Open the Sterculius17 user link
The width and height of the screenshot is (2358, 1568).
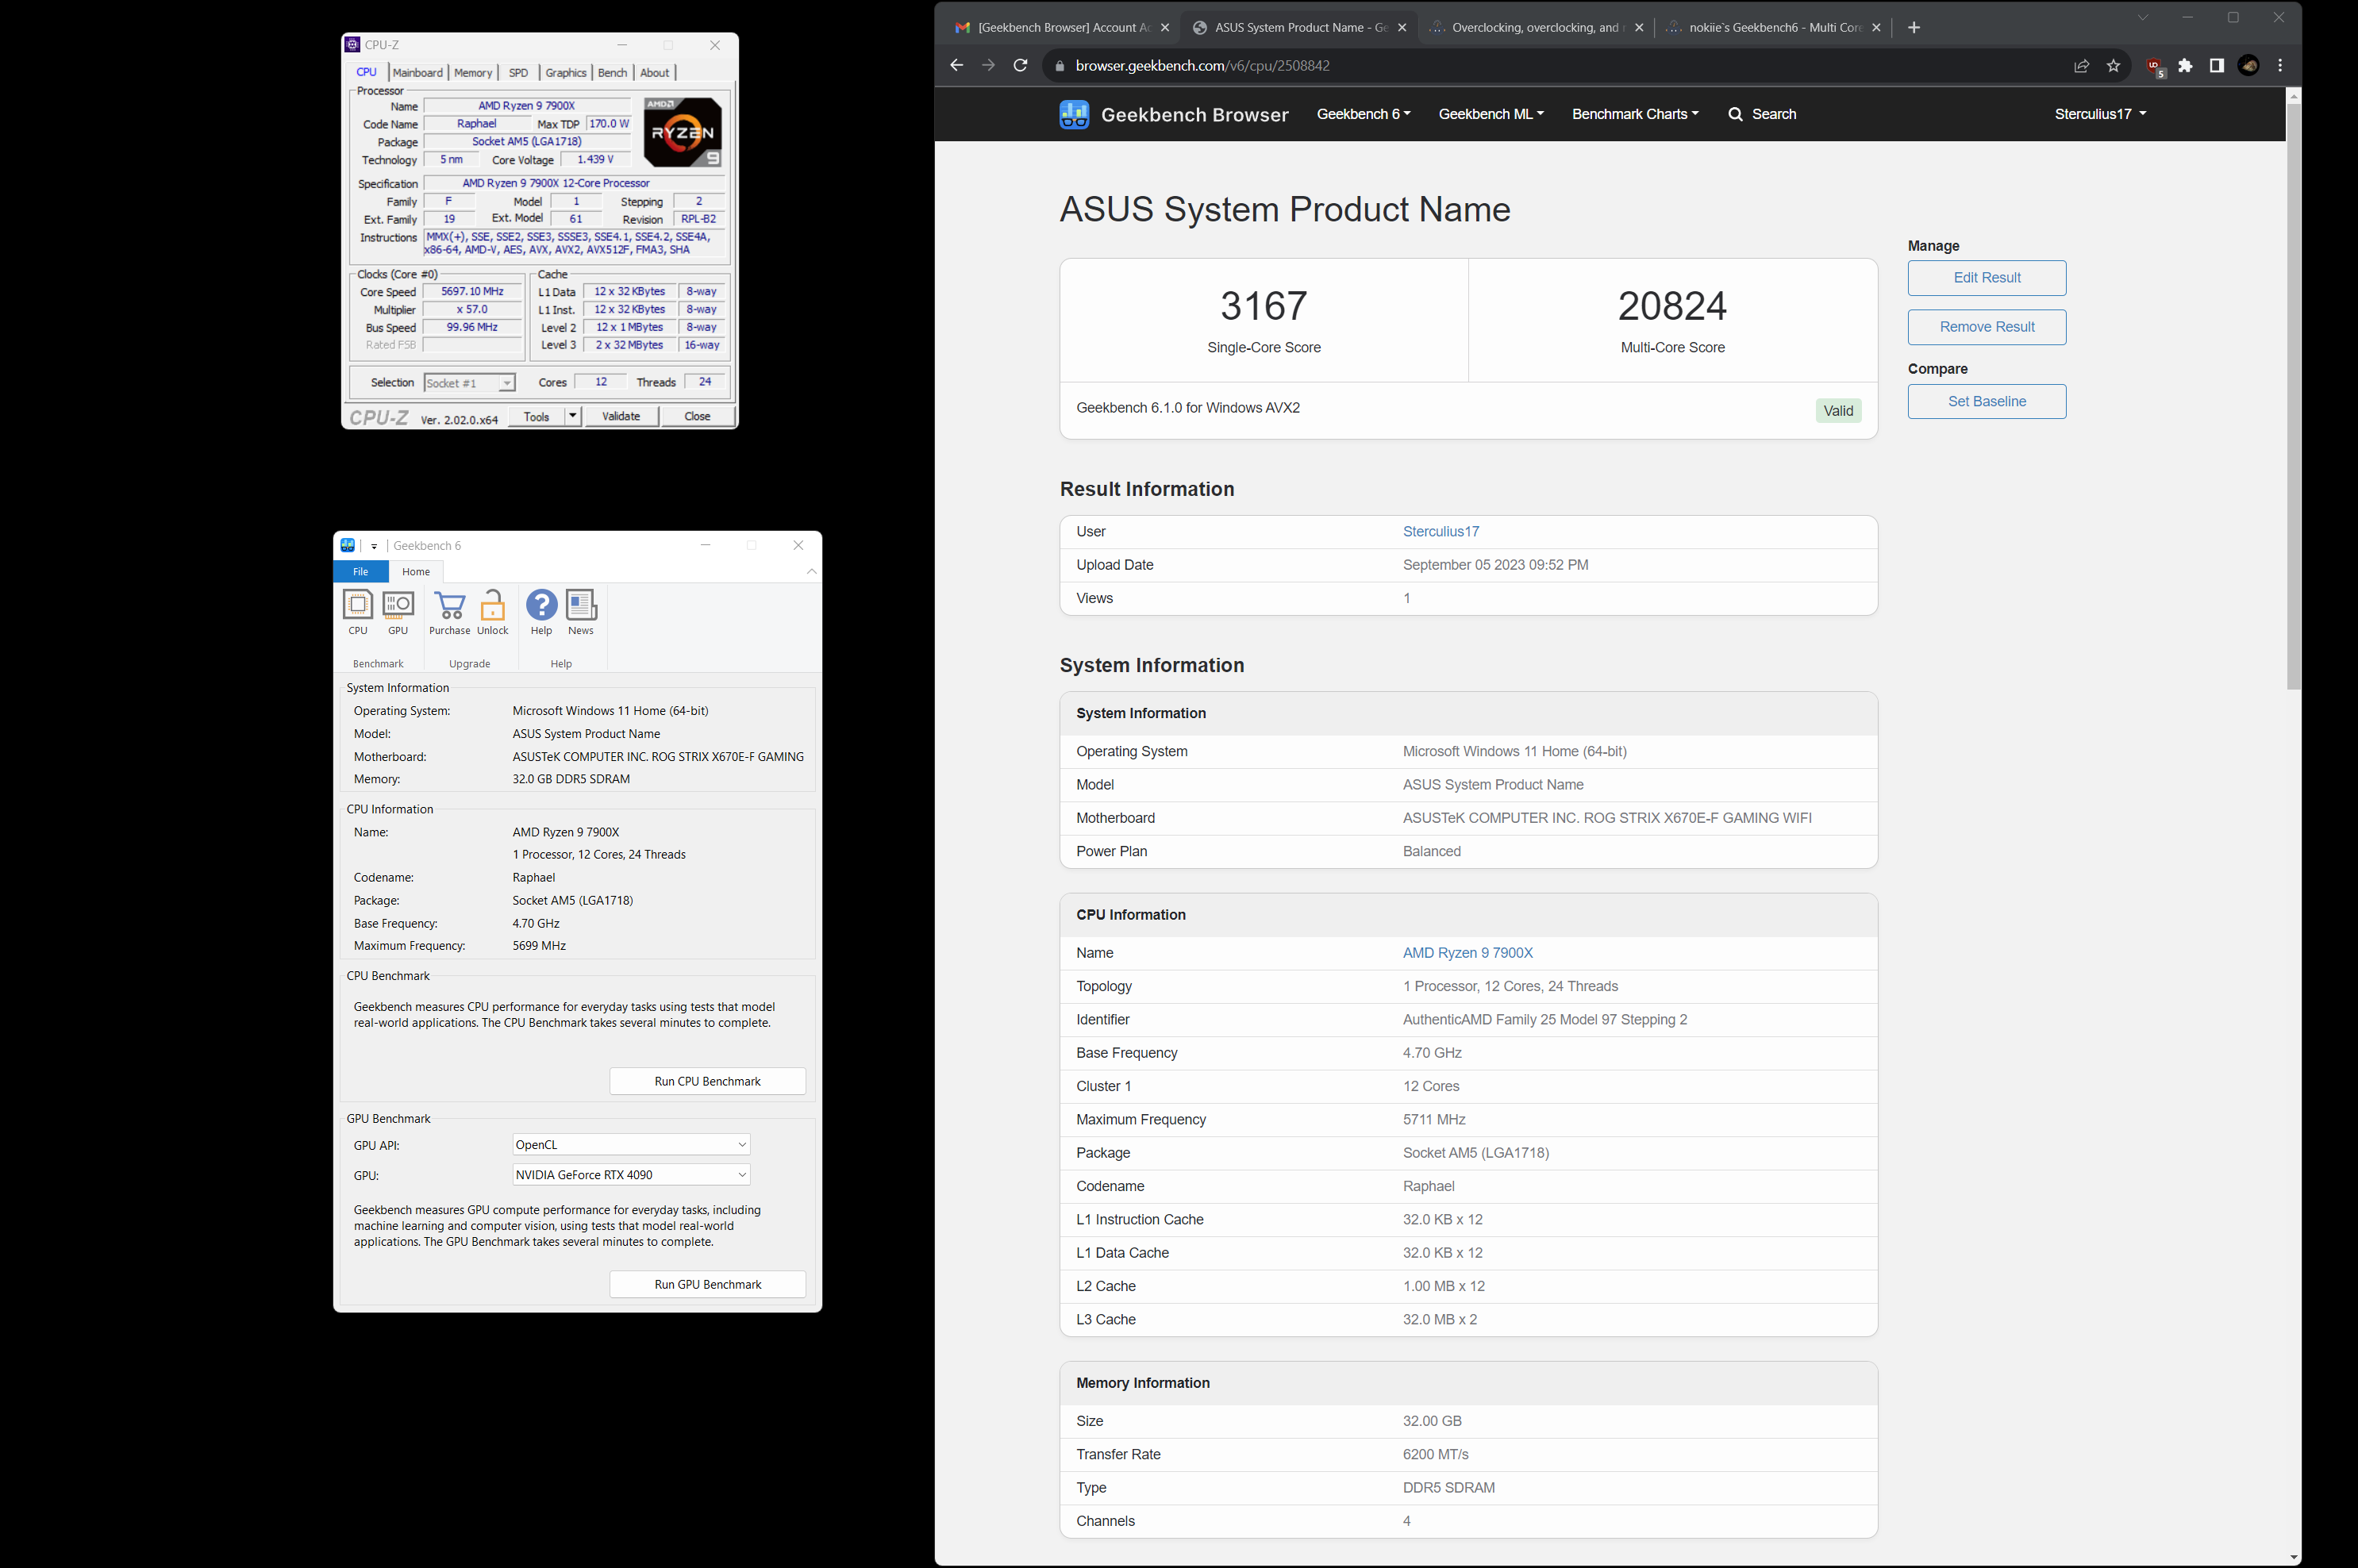(x=1440, y=531)
